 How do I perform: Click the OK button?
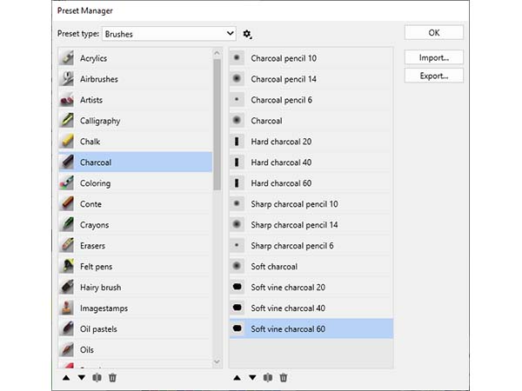click(434, 33)
